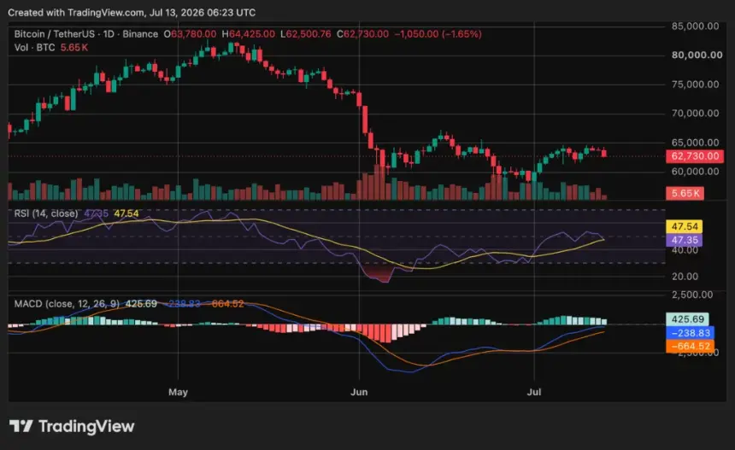Click the 65,000.00 price axis label
Screen dimensions: 735x450
(x=695, y=143)
